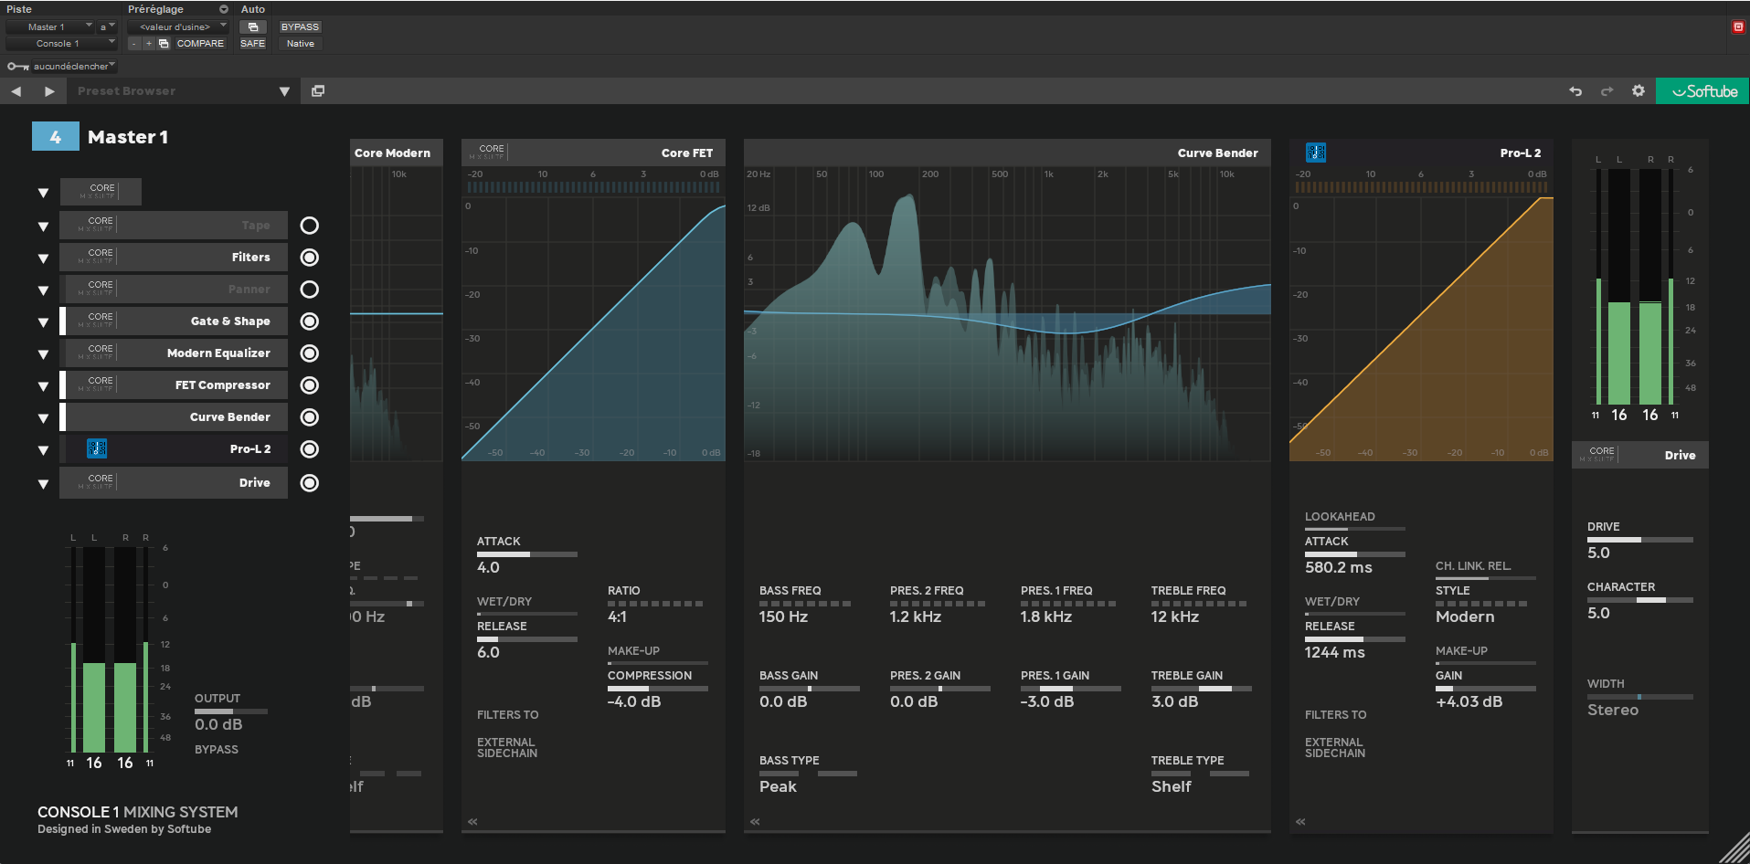The image size is (1750, 864).
Task: Open settings via the gear icon
Action: [x=1639, y=91]
